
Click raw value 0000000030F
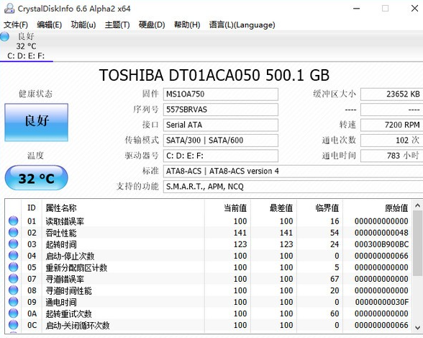(x=382, y=302)
